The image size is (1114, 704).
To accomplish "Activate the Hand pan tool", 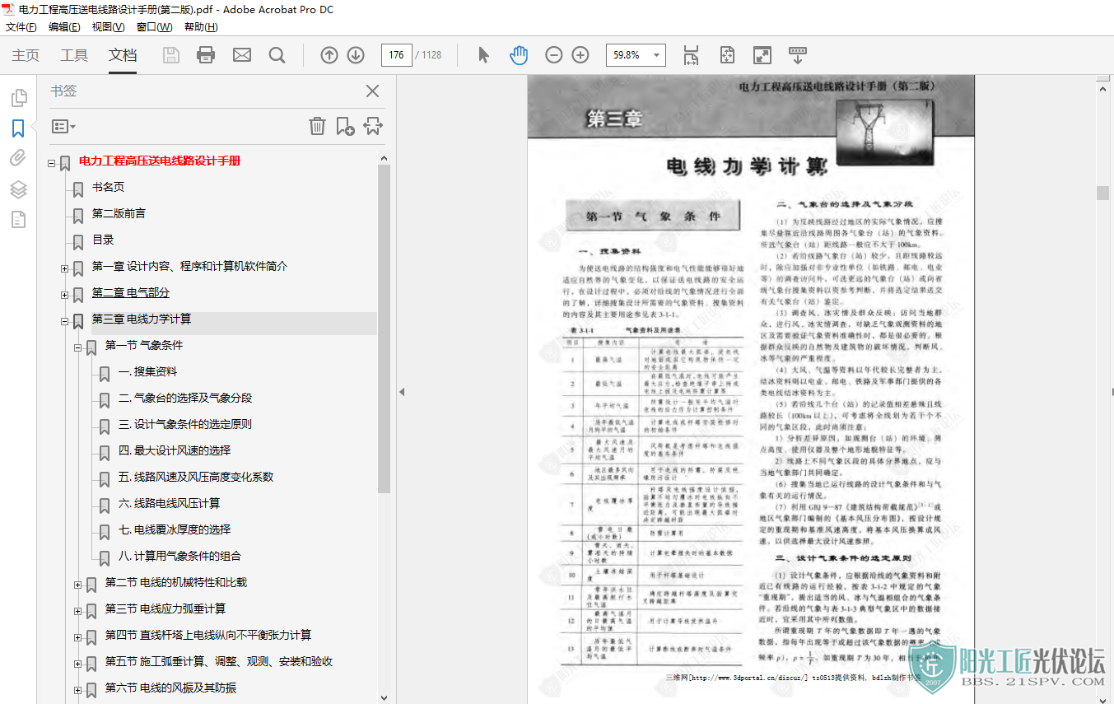I will 519,55.
